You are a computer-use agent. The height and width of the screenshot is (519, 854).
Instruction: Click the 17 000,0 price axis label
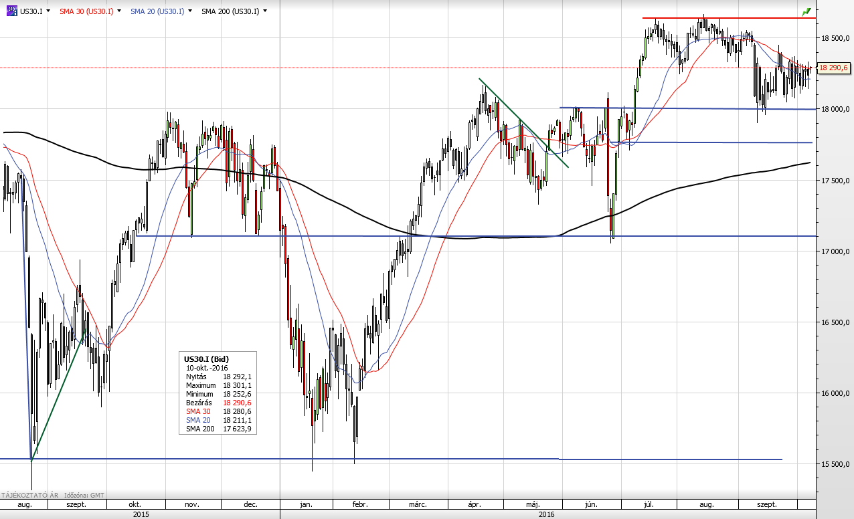click(835, 251)
